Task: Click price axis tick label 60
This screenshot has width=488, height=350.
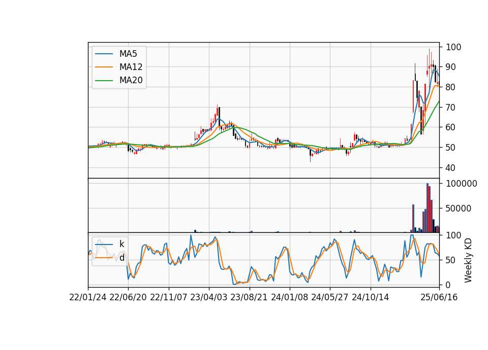Action: coord(451,127)
